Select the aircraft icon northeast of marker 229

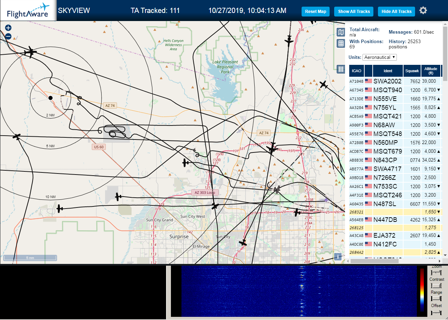click(324, 85)
